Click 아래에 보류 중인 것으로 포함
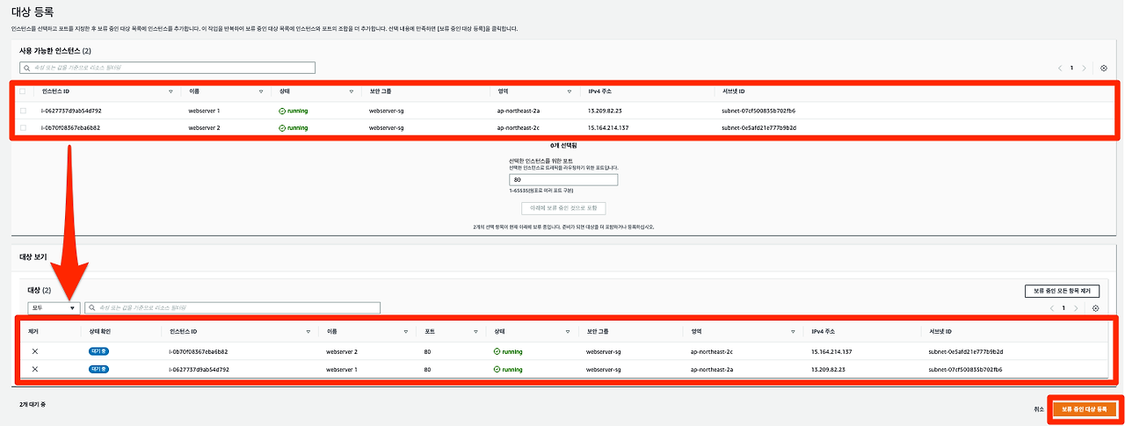Viewport: 1125px width, 426px height. 563,208
